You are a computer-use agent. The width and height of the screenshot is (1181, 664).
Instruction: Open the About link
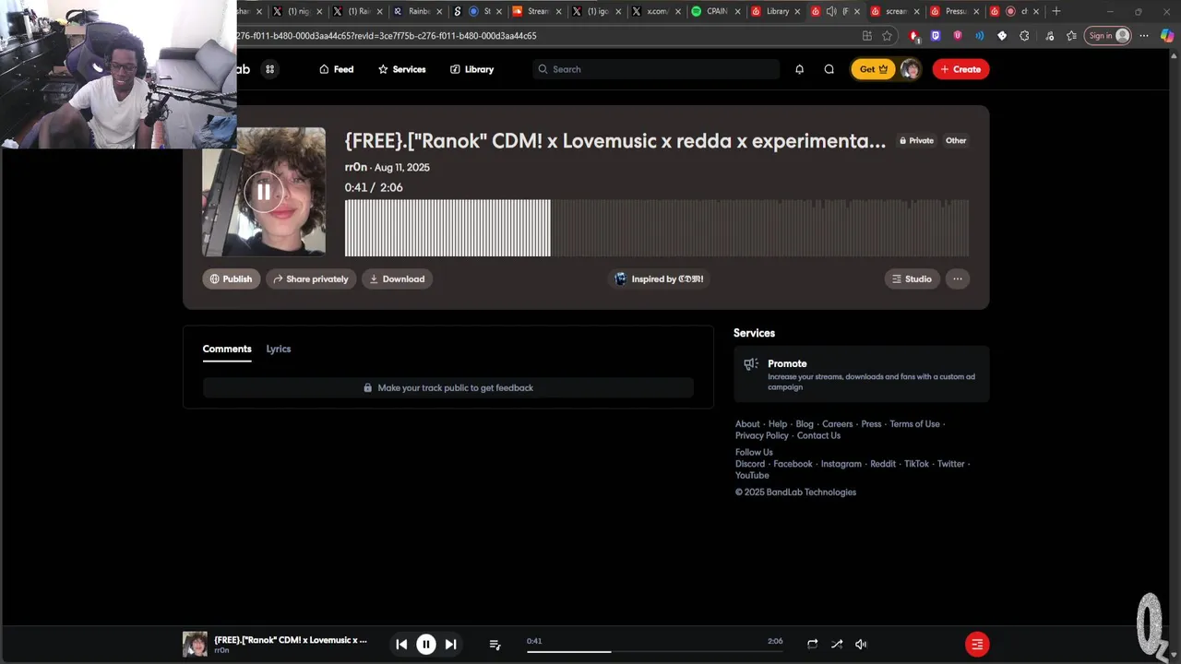(x=747, y=424)
